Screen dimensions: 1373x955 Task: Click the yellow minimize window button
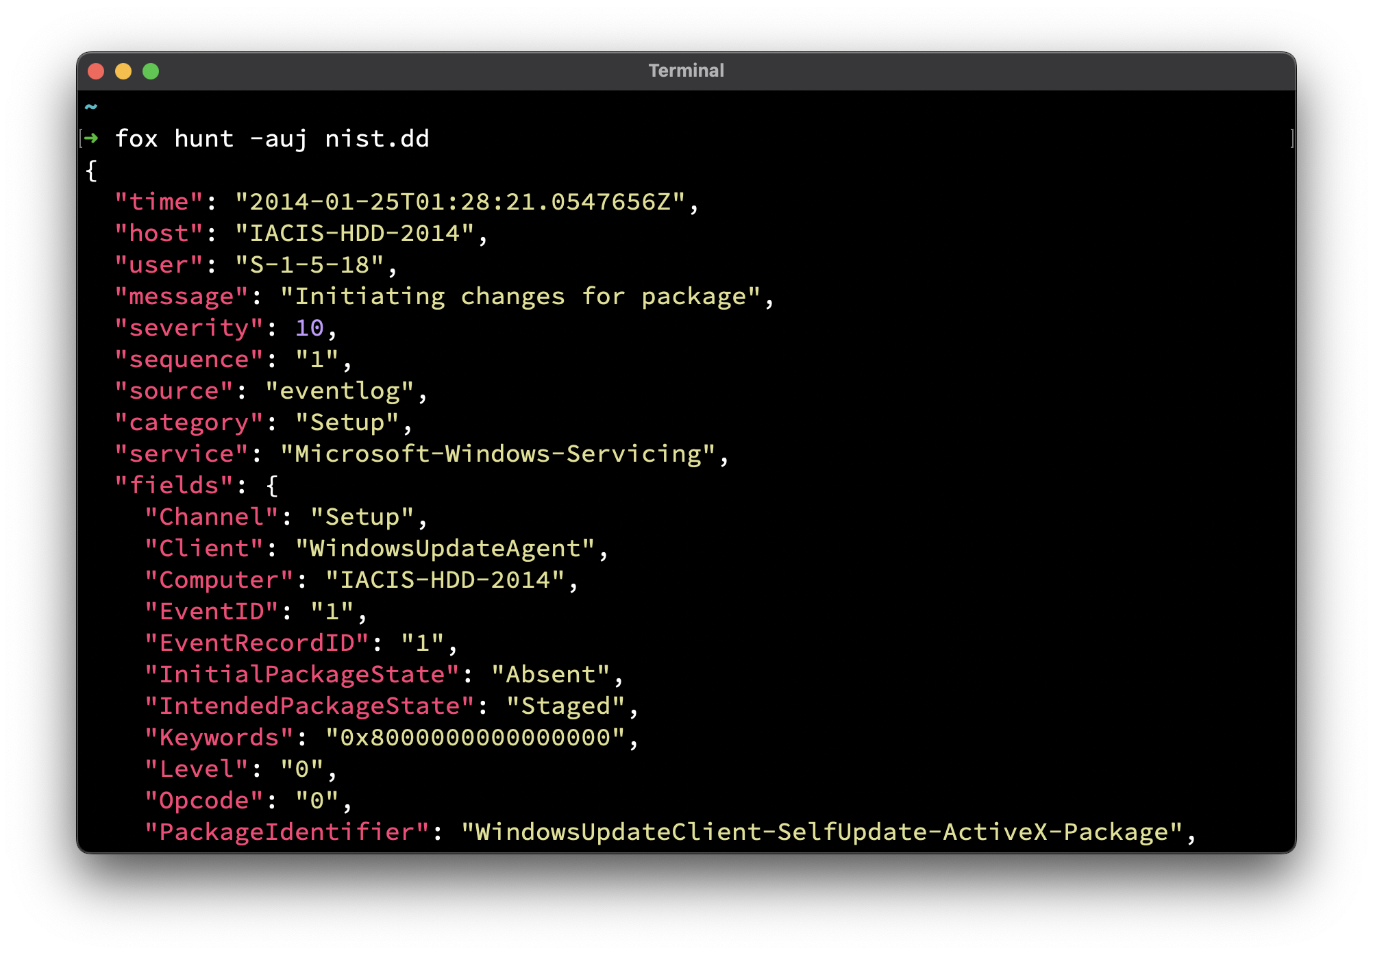point(123,71)
